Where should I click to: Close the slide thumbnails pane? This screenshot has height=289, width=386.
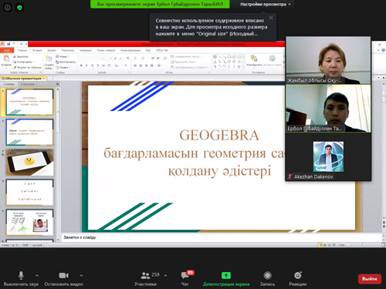[x=57, y=84]
